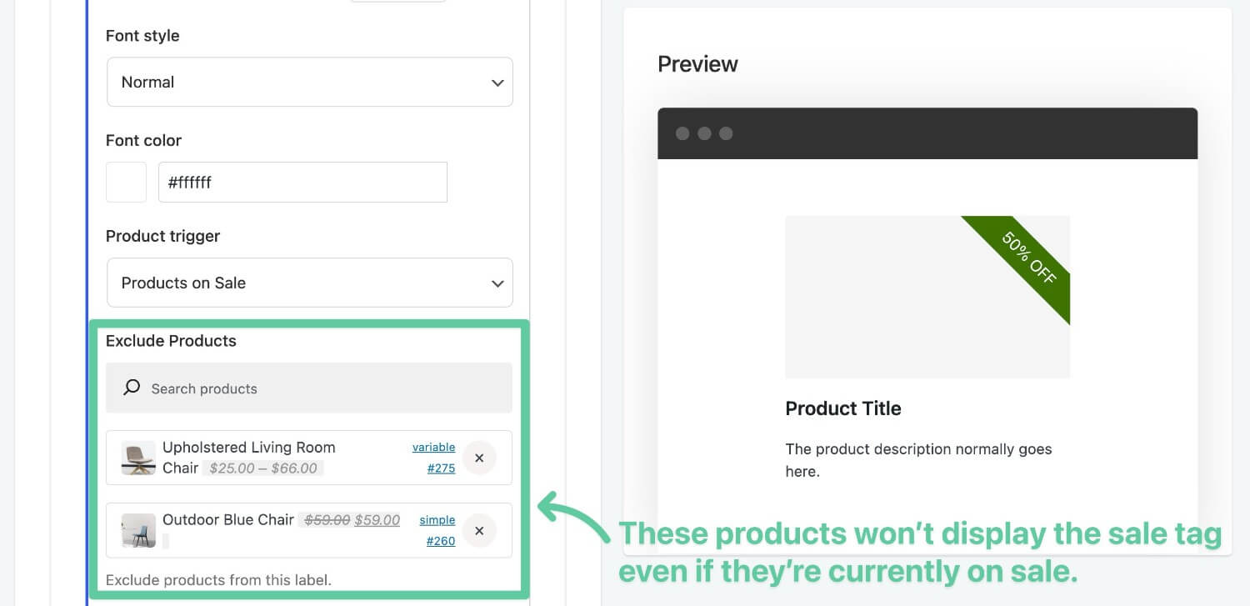
Task: Click the Product trigger chevron arrow
Action: coord(497,283)
